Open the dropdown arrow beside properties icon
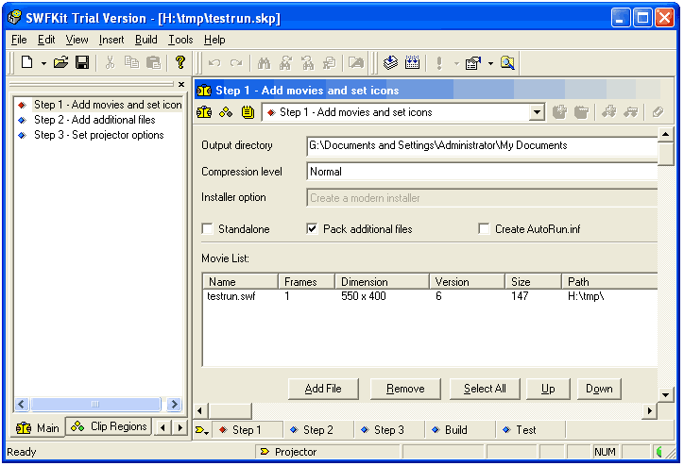This screenshot has width=684, height=466. [490, 63]
